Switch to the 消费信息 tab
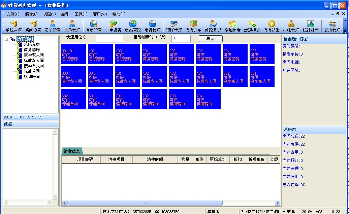Screen dimensions: 349x214 point(72,151)
